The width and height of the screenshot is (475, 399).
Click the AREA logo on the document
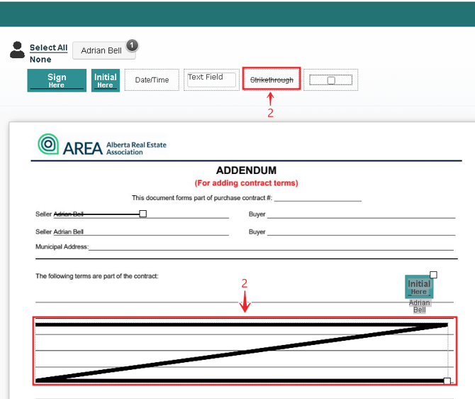(x=101, y=145)
